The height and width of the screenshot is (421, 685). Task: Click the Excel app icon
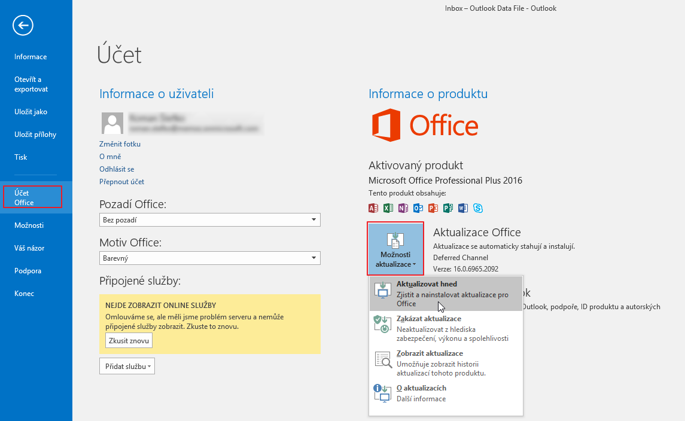pyautogui.click(x=388, y=208)
